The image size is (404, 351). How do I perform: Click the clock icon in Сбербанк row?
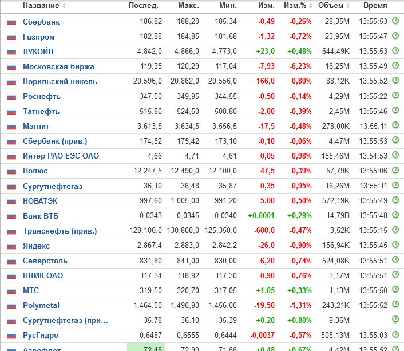coord(395,21)
